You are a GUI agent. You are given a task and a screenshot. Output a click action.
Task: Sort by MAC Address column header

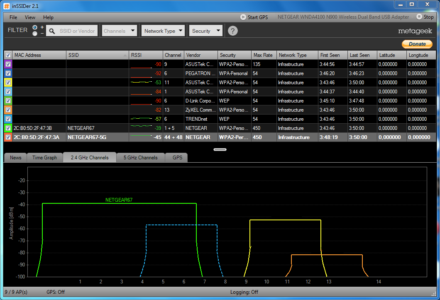pyautogui.click(x=39, y=55)
